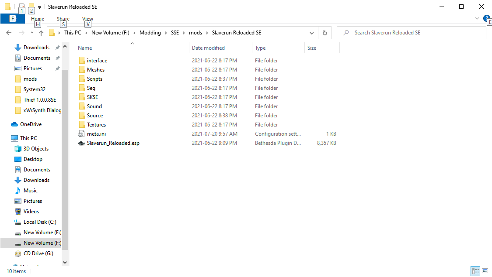Expand breadcrumb chevron after Modding

click(166, 33)
